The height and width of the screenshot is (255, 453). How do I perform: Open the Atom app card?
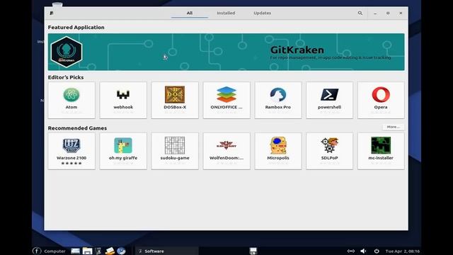point(71,100)
